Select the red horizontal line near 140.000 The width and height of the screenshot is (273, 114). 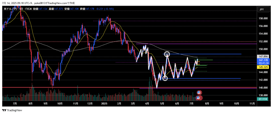(80, 87)
